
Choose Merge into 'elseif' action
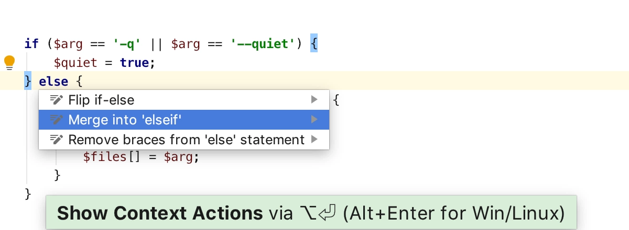[x=184, y=120]
